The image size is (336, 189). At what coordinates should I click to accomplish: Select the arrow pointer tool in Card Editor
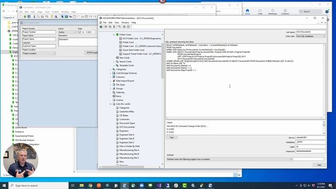(62, 16)
